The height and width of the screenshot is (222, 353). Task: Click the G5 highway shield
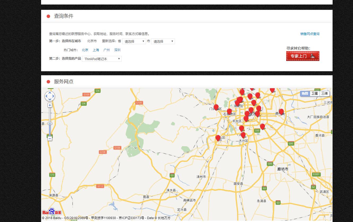click(172, 175)
